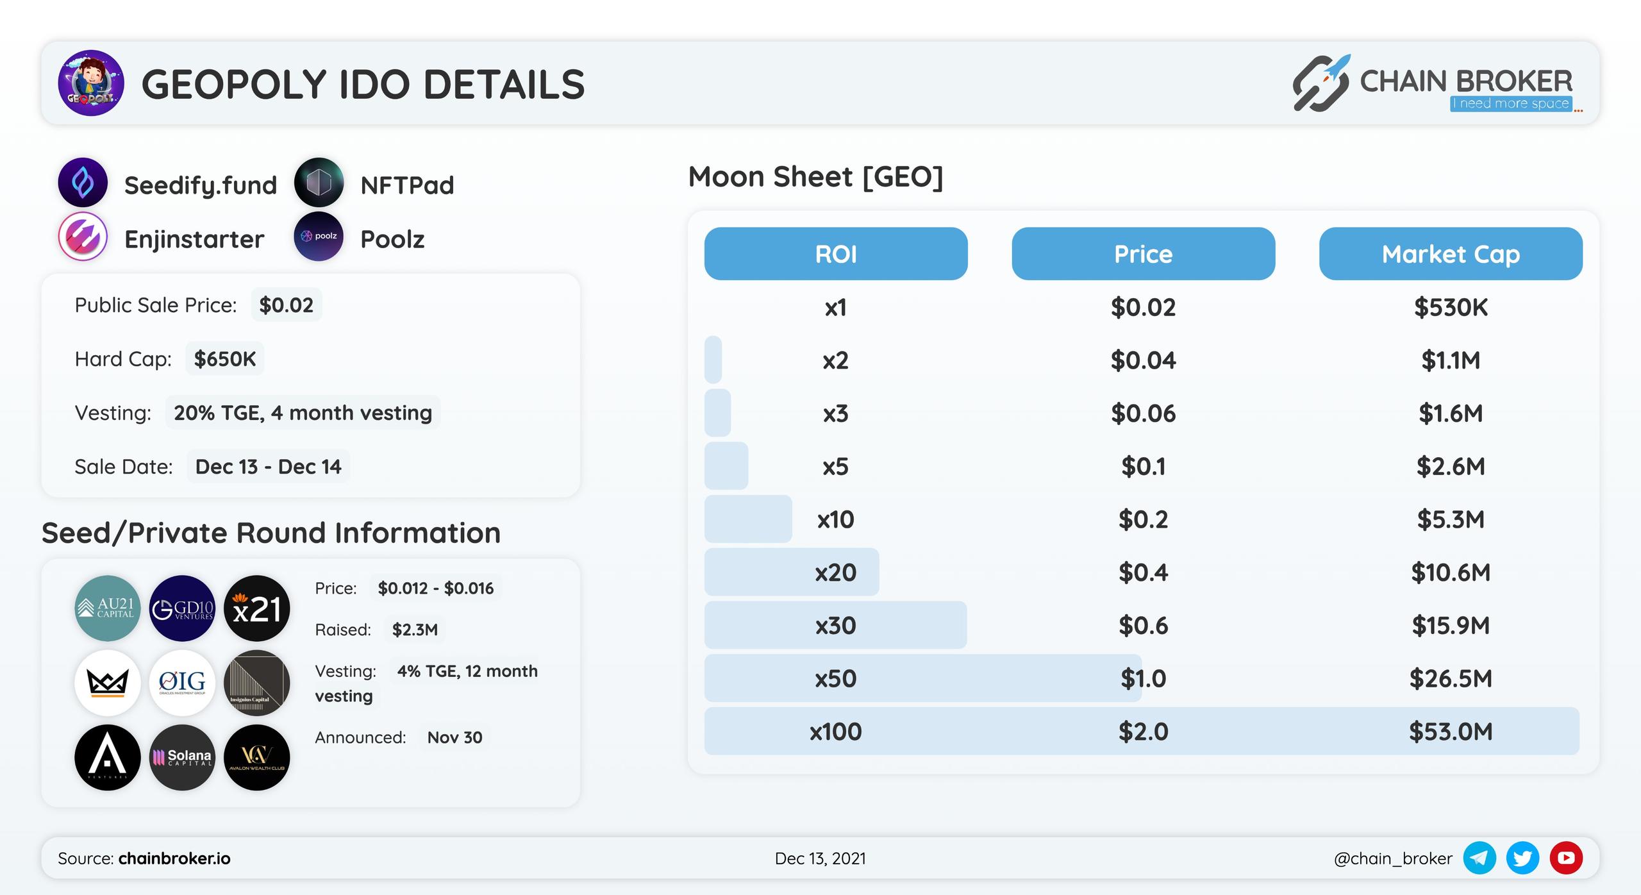The image size is (1641, 895).
Task: Click the Seedify.fund launchpad icon
Action: pyautogui.click(x=83, y=183)
